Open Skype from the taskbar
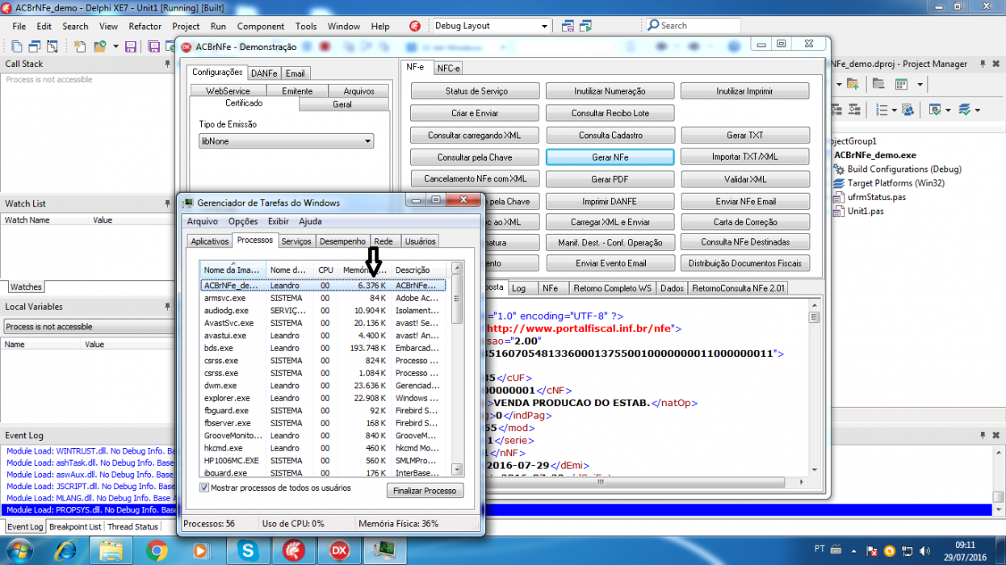Image resolution: width=1006 pixels, height=565 pixels. 245,550
